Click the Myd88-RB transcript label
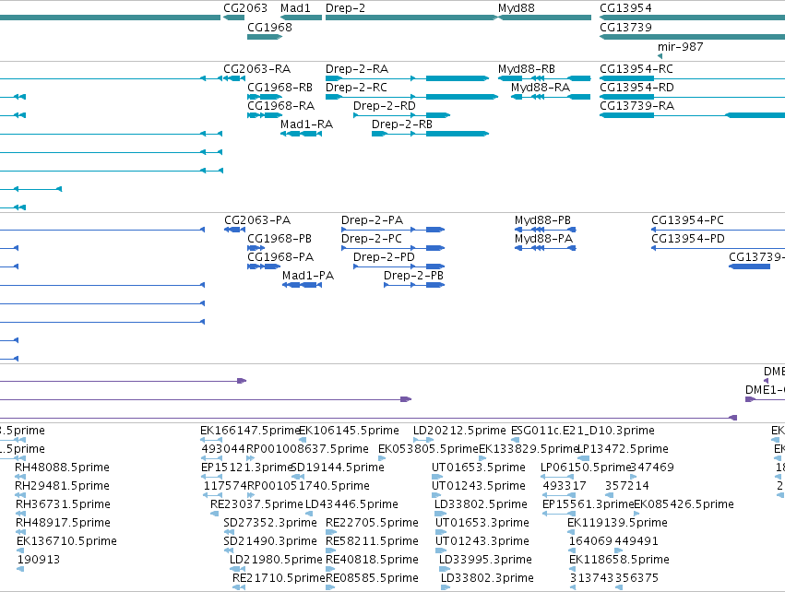785x592 pixels. click(x=527, y=68)
